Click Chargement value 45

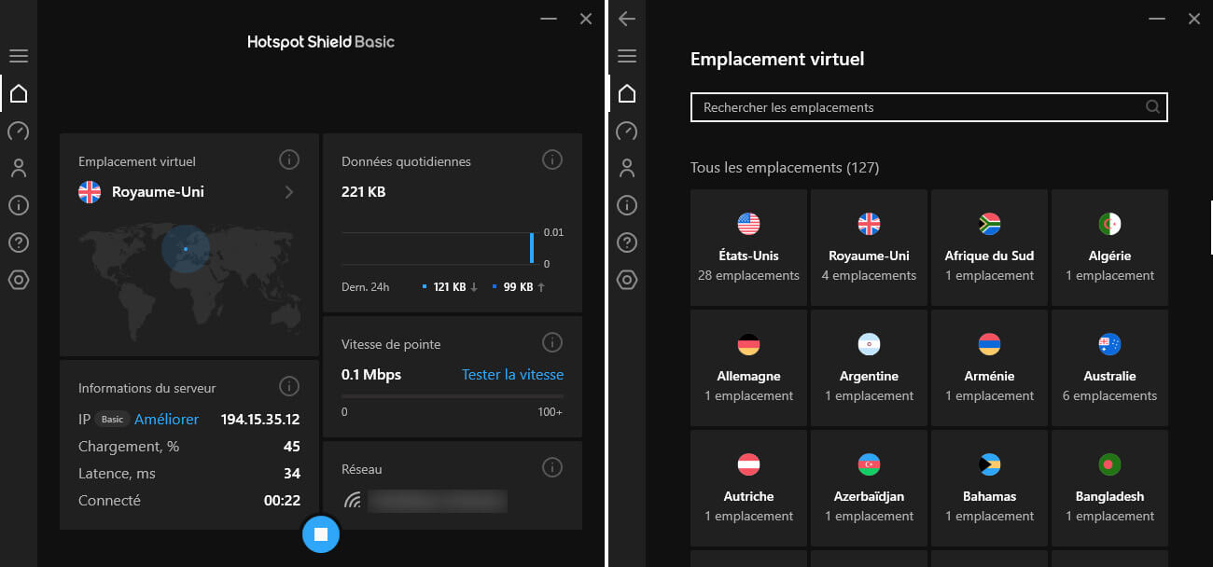coord(292,447)
